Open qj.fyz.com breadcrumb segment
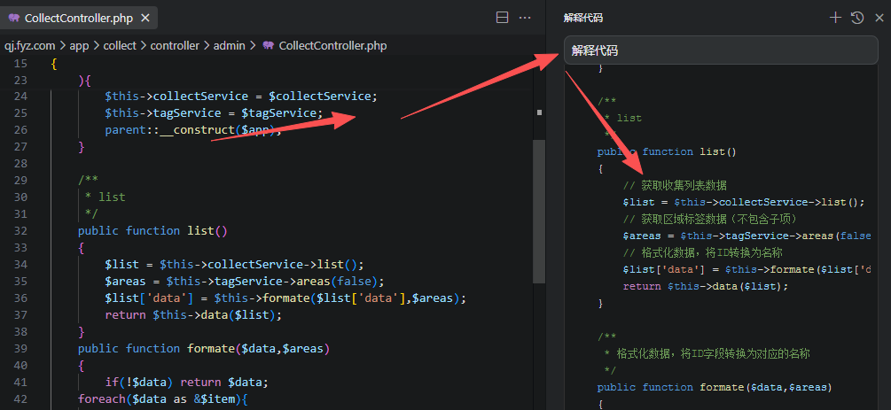This screenshot has width=891, height=410. 29,46
